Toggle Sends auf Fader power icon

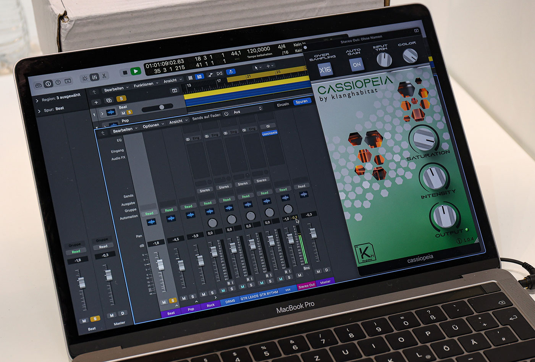(x=226, y=114)
